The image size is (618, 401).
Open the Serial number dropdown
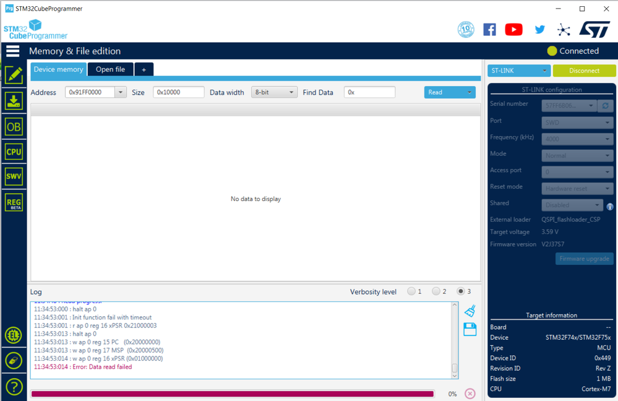coord(569,106)
